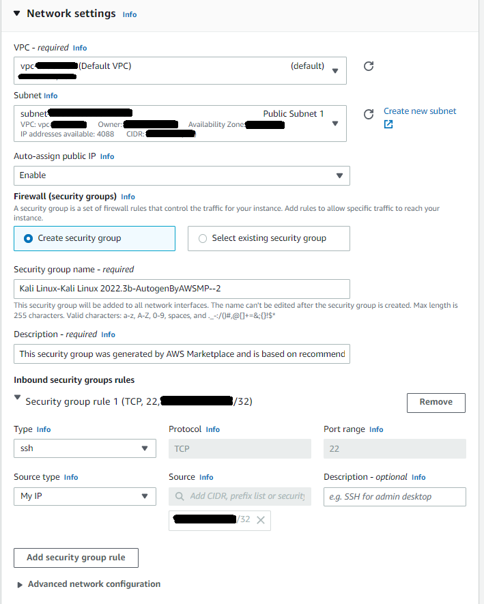Open the VPC dropdown

click(x=335, y=70)
